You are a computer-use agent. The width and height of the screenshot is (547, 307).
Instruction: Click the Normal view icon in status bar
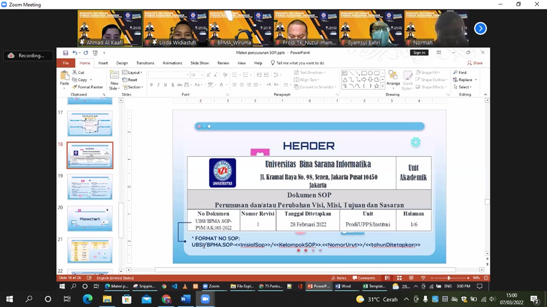[387, 278]
